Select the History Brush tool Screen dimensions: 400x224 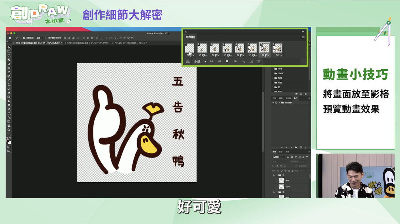9,88
